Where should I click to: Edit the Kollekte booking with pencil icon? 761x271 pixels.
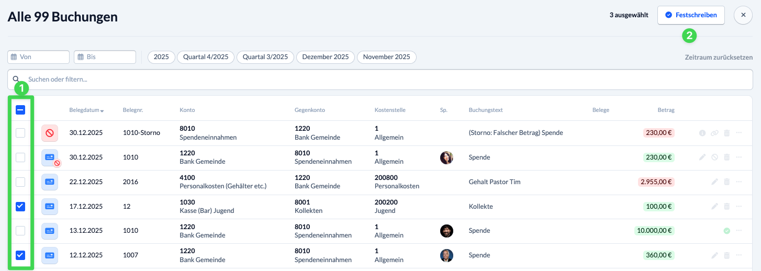coord(714,206)
